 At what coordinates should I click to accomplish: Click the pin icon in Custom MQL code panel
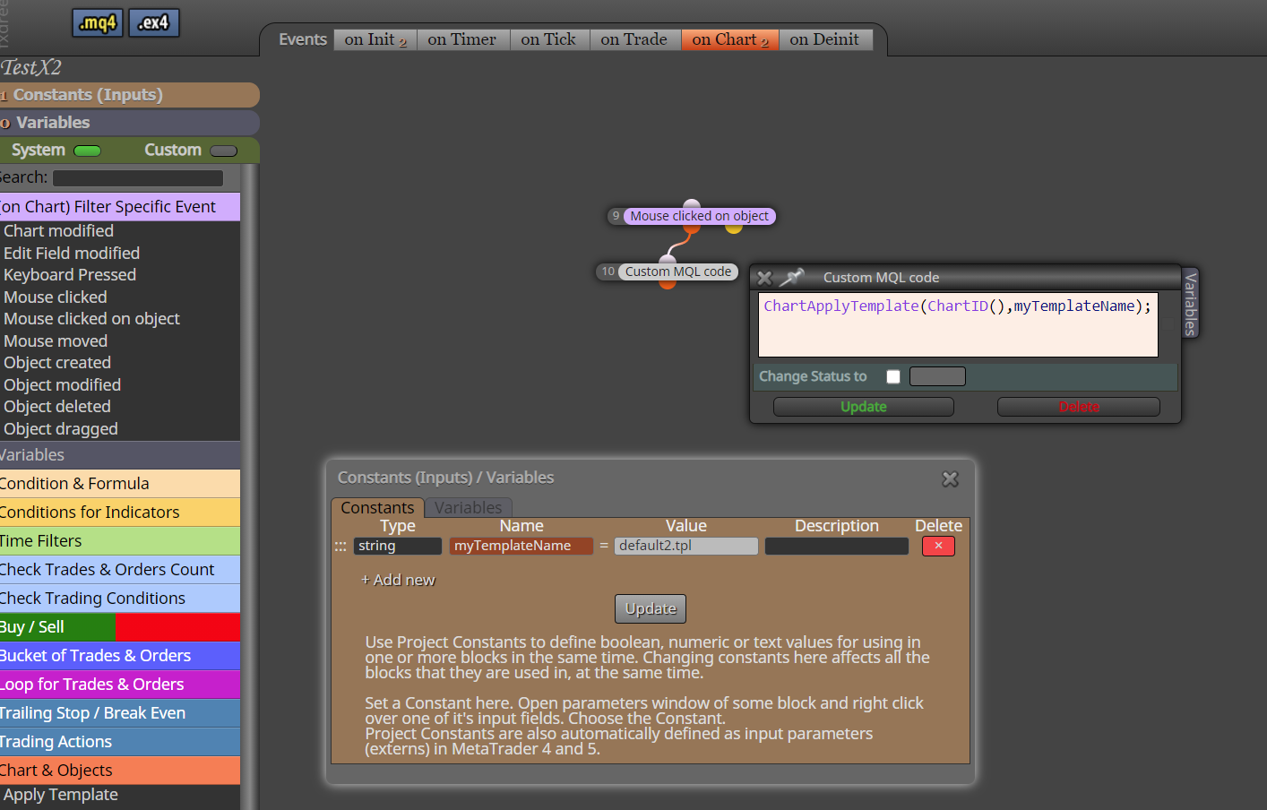(792, 278)
